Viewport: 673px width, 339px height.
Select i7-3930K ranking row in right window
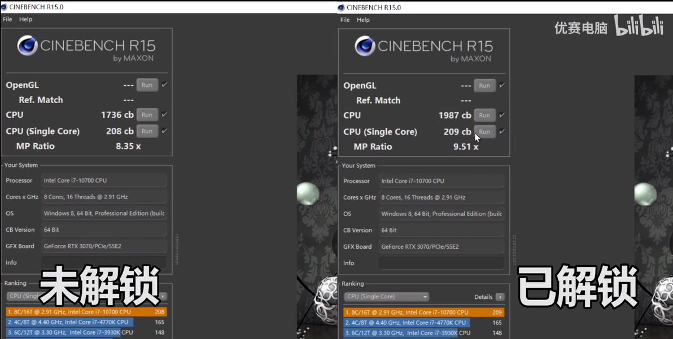coord(424,333)
